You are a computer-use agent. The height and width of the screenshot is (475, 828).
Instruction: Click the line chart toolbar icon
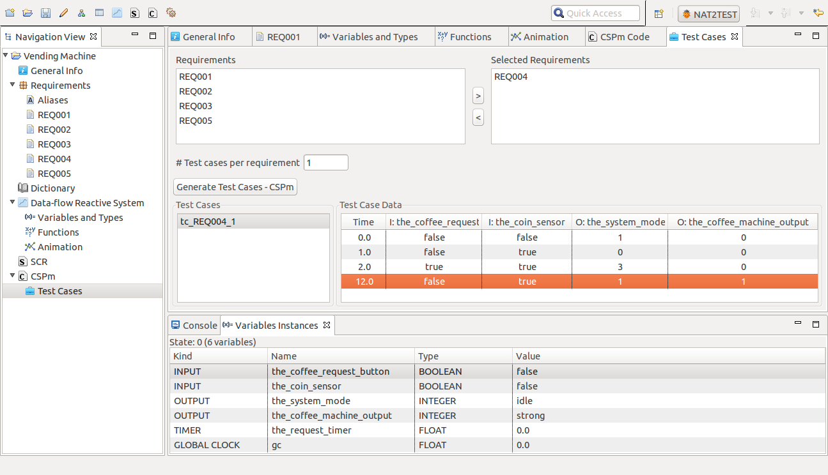(x=117, y=13)
